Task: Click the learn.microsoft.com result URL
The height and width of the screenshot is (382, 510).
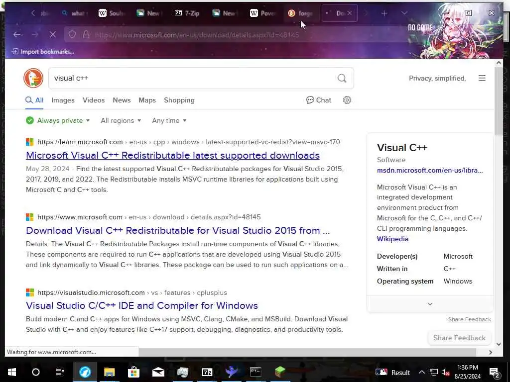Action: tap(189, 142)
